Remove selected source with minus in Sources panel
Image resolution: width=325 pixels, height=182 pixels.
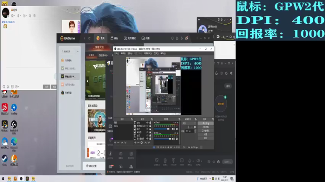tap(138, 143)
